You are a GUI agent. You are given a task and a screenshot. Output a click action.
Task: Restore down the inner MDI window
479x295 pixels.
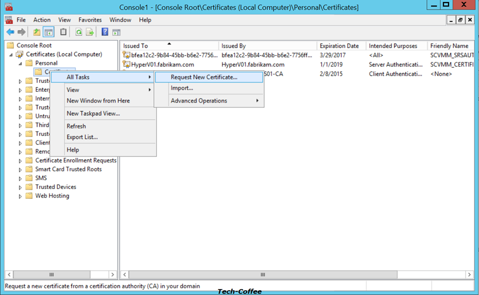pos(460,20)
